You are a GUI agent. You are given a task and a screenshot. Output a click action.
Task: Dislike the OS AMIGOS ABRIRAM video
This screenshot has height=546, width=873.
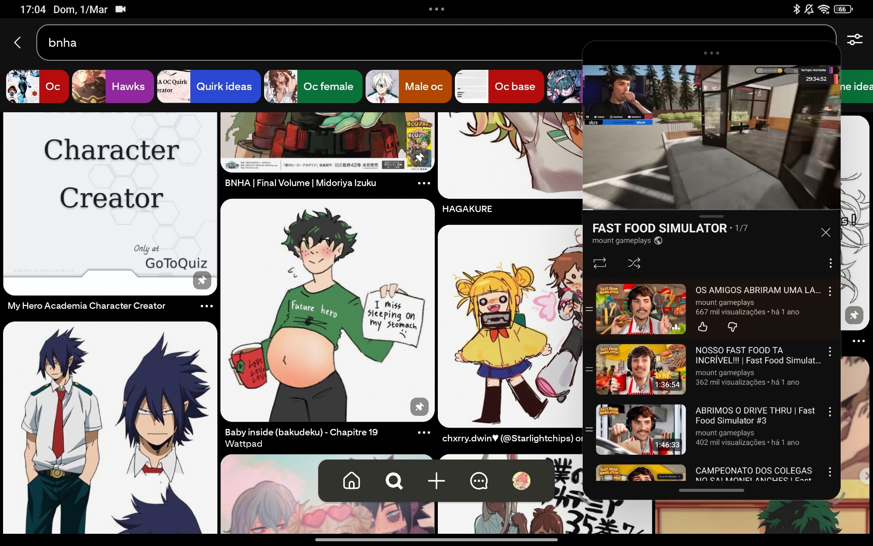[732, 327]
